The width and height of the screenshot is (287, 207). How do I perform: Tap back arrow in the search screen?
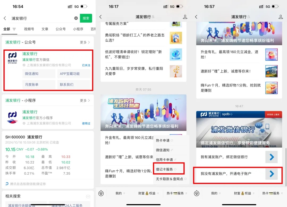(x=5, y=18)
